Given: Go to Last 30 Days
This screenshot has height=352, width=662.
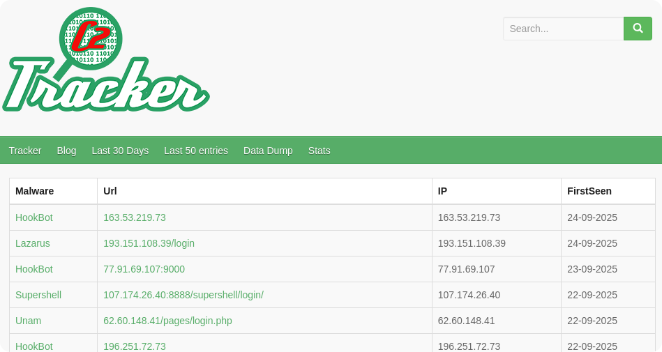Looking at the screenshot, I should coord(120,151).
